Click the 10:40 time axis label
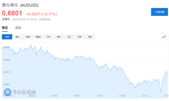The height and width of the screenshot is (101, 169). [x=77, y=96]
